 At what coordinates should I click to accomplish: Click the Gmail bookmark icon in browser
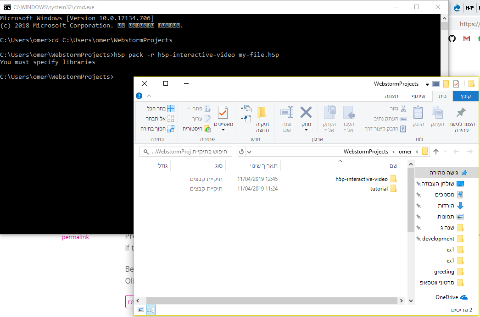click(x=467, y=38)
